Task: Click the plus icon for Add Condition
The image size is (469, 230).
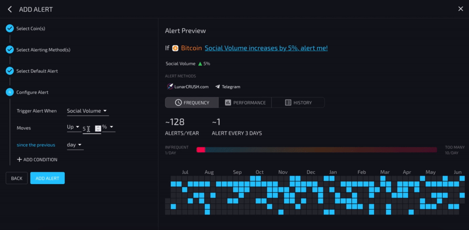Action: click(x=19, y=159)
